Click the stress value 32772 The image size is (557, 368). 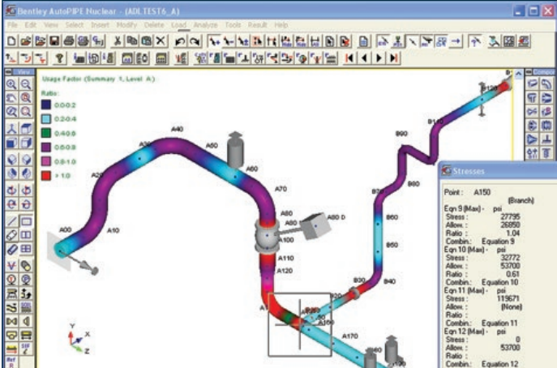coord(511,258)
